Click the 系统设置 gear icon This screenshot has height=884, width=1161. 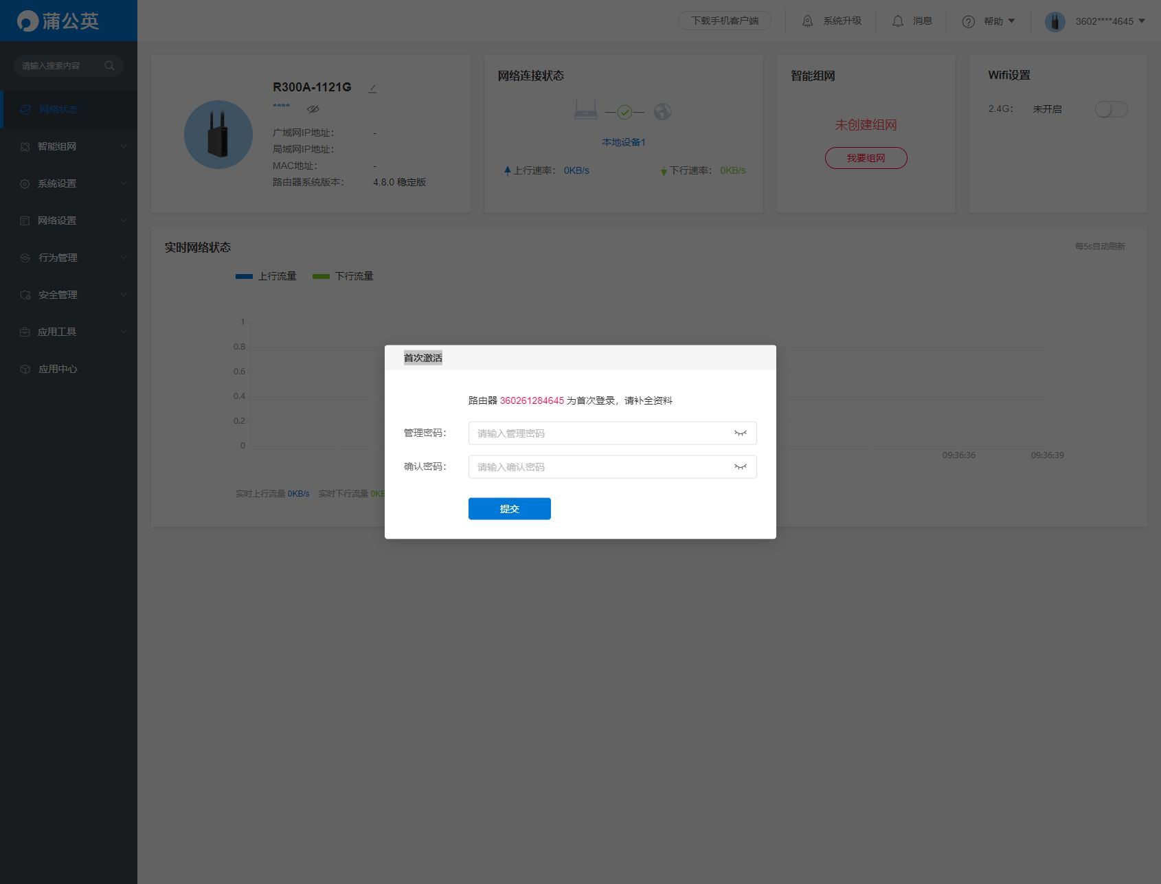pyautogui.click(x=25, y=183)
